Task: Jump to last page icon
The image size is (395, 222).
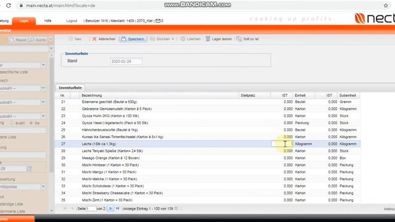Action: [x=117, y=208]
